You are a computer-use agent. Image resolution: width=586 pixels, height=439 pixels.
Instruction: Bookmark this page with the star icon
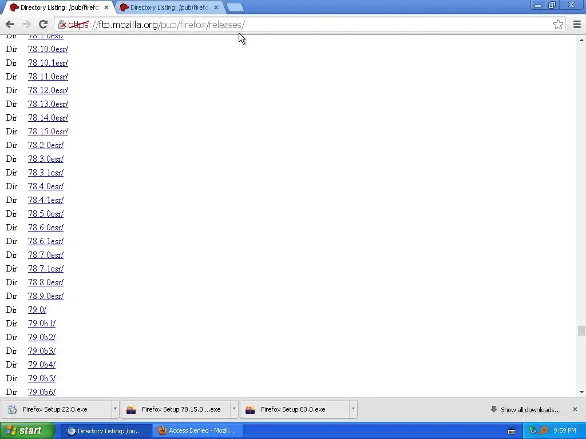[558, 25]
